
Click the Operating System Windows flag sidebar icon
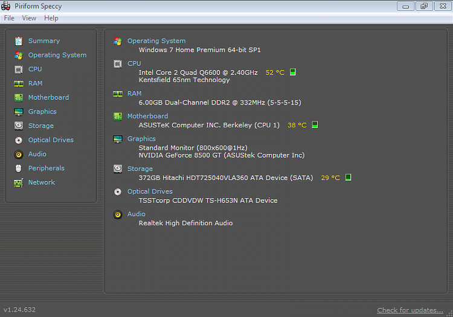click(19, 55)
